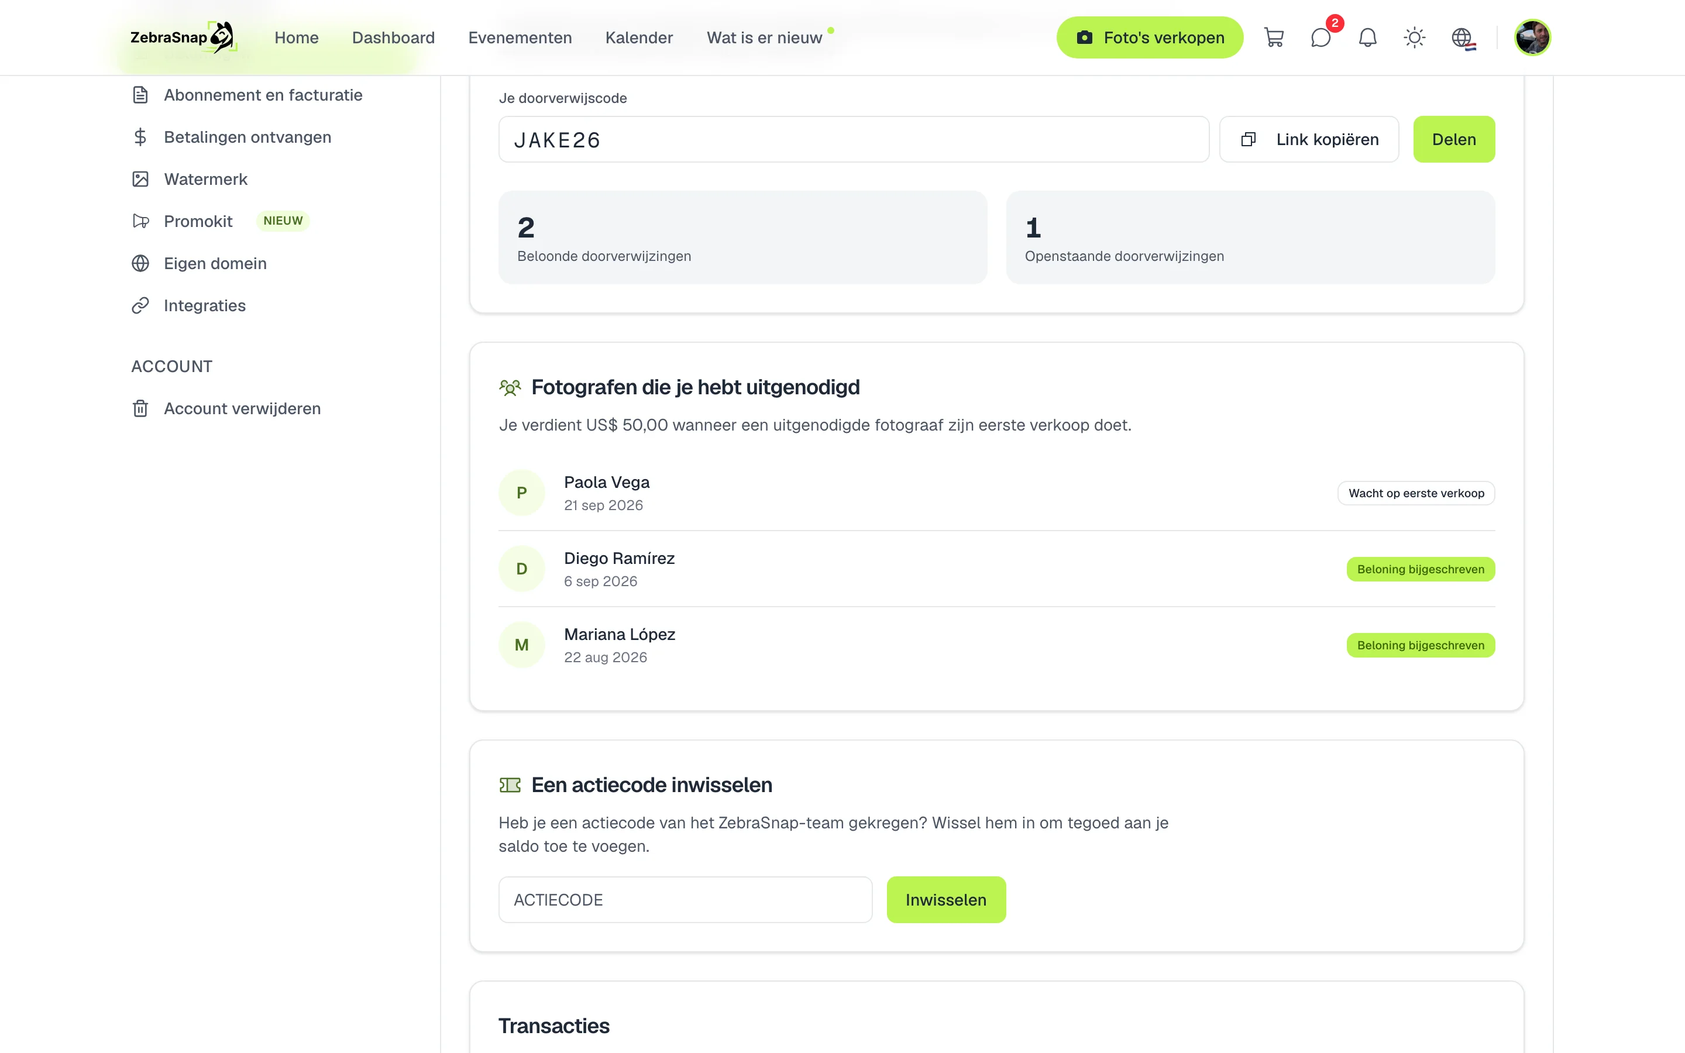Open Evenementen navigation item
Image resolution: width=1685 pixels, height=1053 pixels.
coord(520,37)
